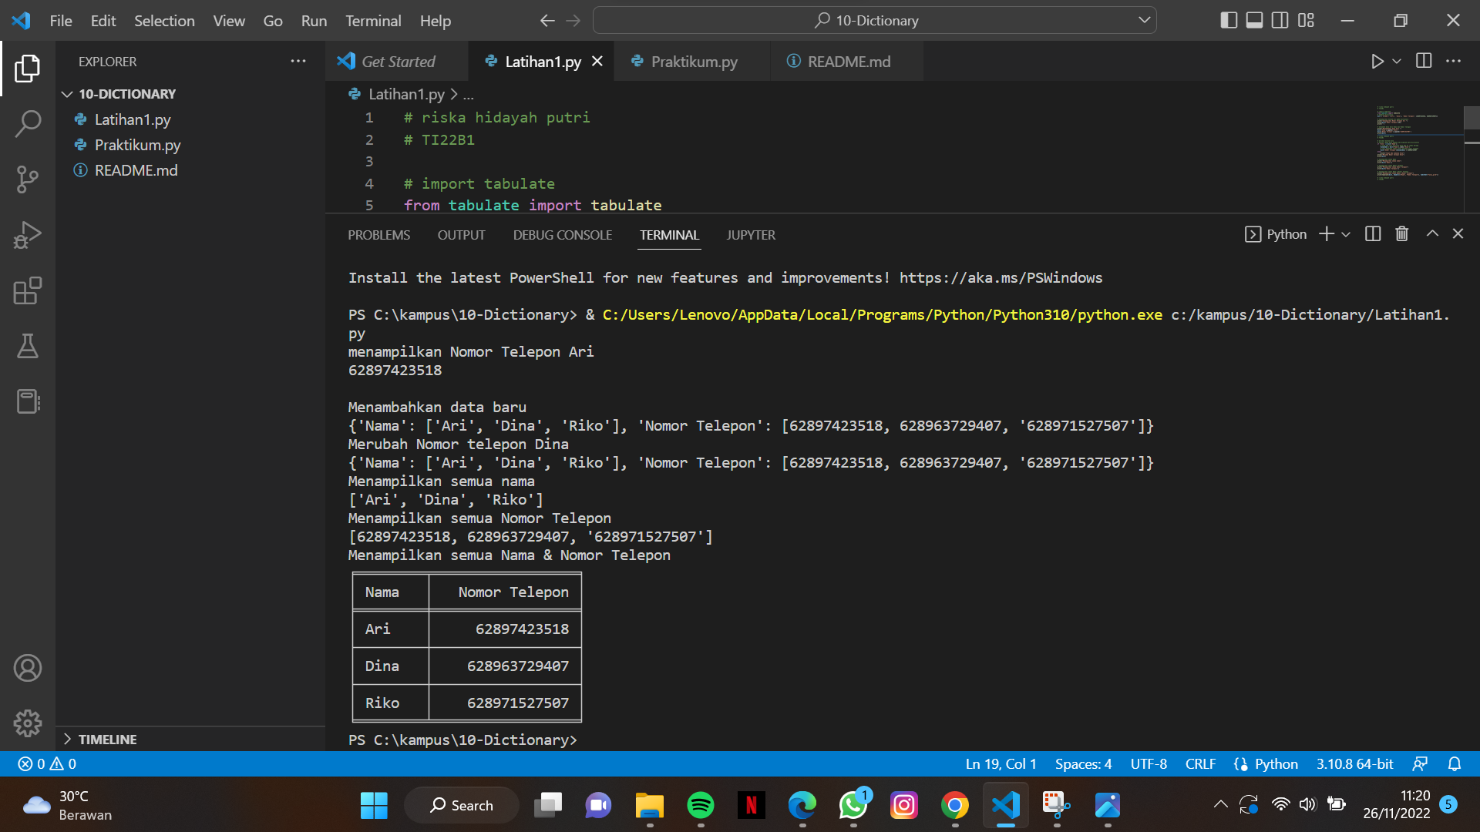The width and height of the screenshot is (1480, 832).
Task: Kill terminal with the trash icon
Action: (1401, 234)
